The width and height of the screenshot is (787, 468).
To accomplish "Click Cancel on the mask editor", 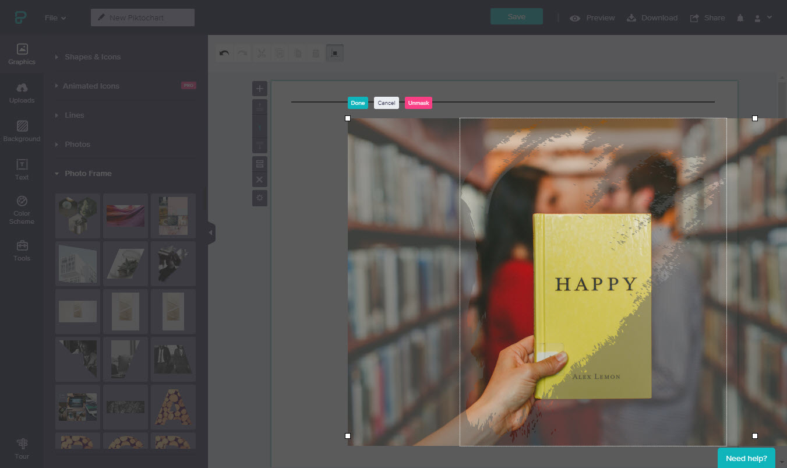I will pos(386,103).
